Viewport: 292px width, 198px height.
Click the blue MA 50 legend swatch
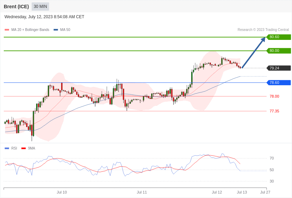click(56, 30)
